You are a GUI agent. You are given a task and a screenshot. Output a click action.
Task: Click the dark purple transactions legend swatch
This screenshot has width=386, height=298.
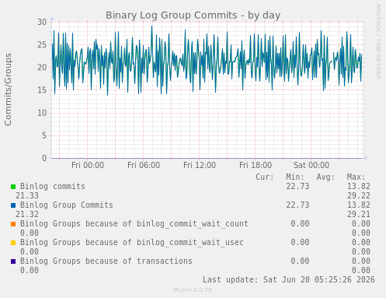click(13, 261)
